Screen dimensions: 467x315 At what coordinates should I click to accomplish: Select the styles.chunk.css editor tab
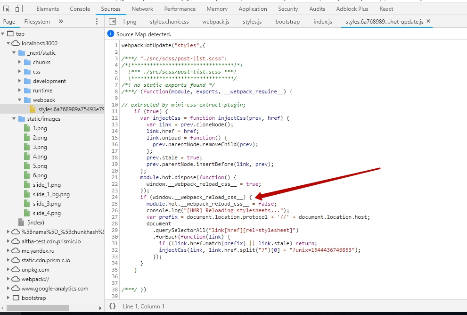(169, 21)
